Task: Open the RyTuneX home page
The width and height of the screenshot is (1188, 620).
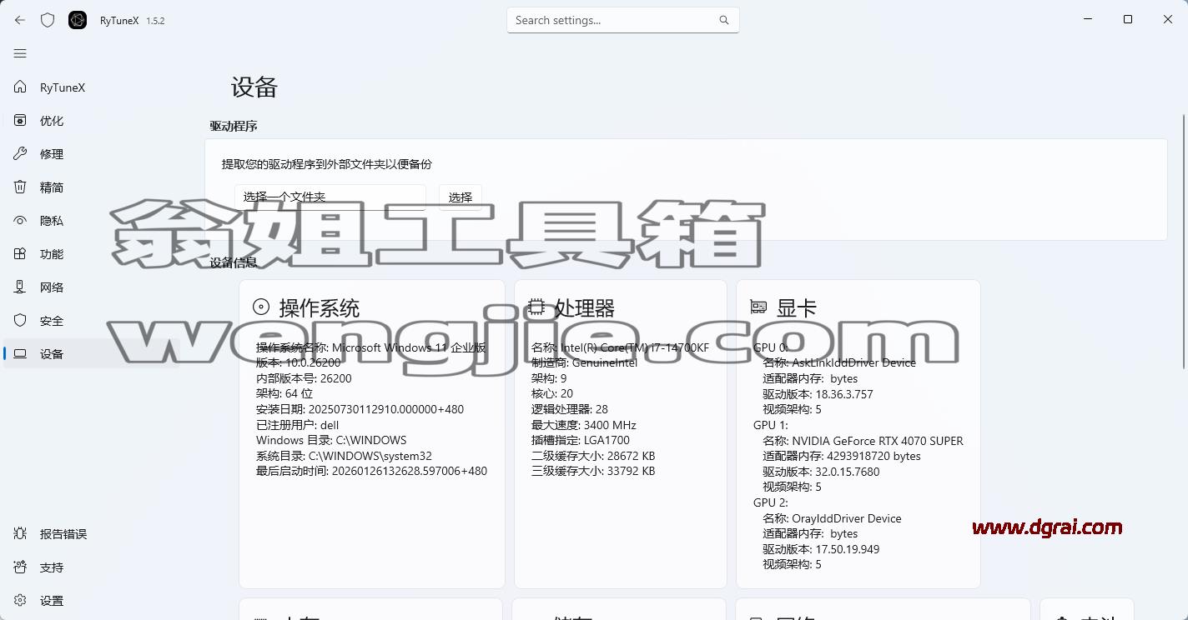Action: click(x=92, y=87)
